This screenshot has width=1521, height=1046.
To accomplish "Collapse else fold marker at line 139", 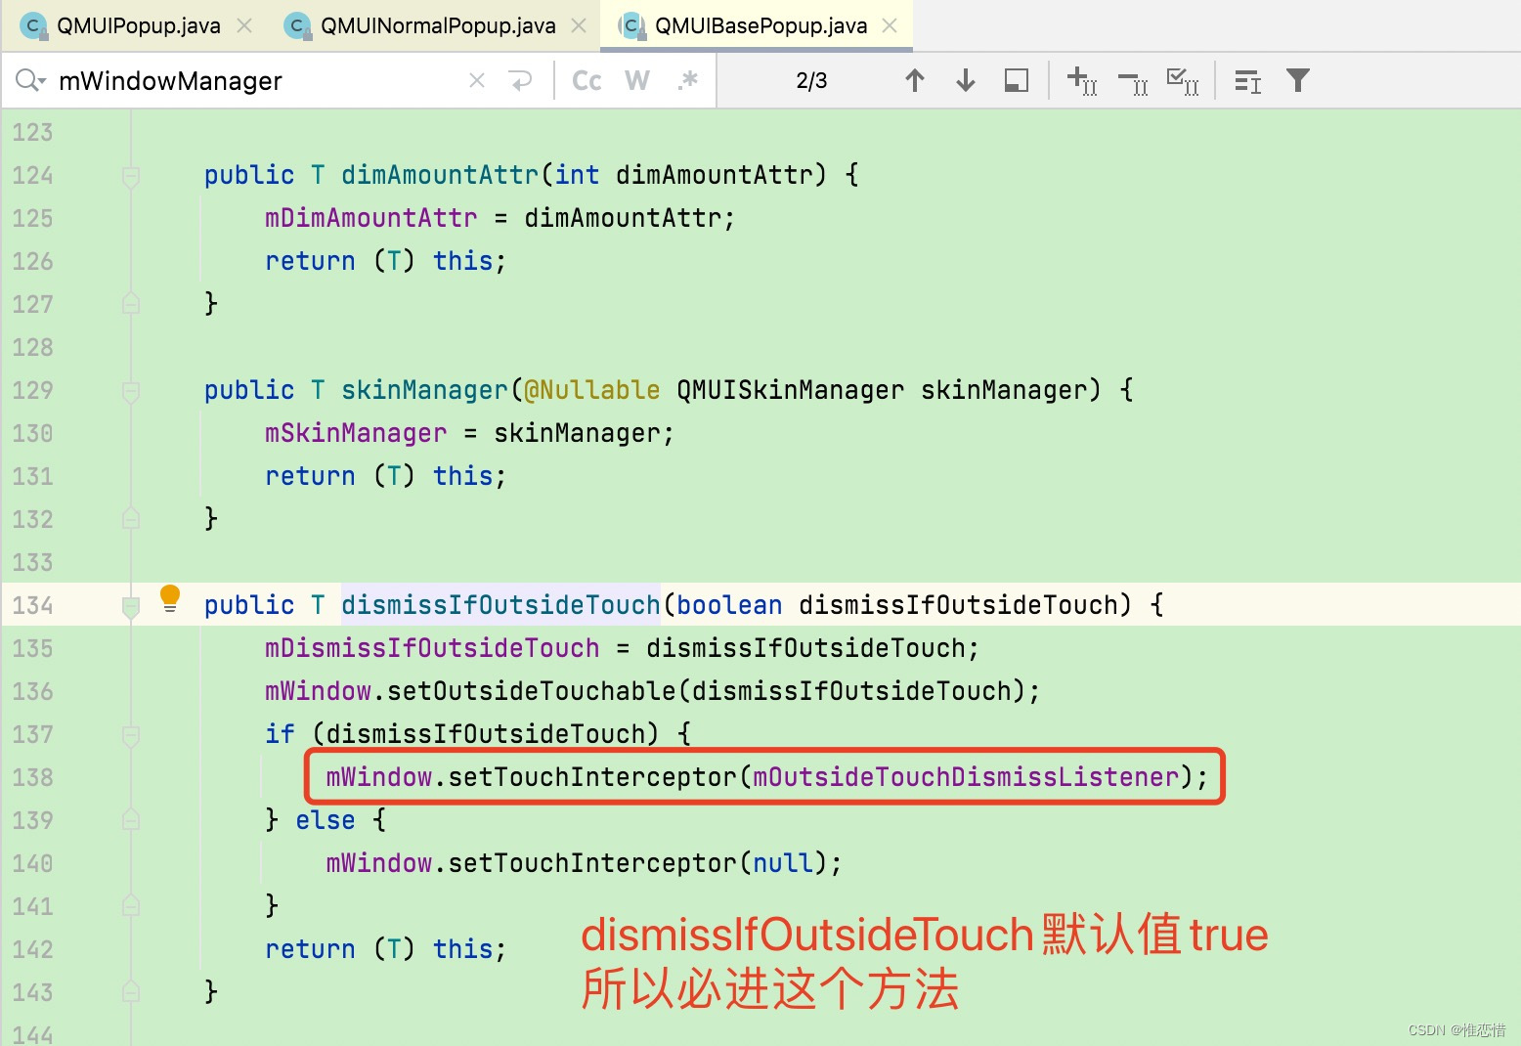I will (130, 820).
